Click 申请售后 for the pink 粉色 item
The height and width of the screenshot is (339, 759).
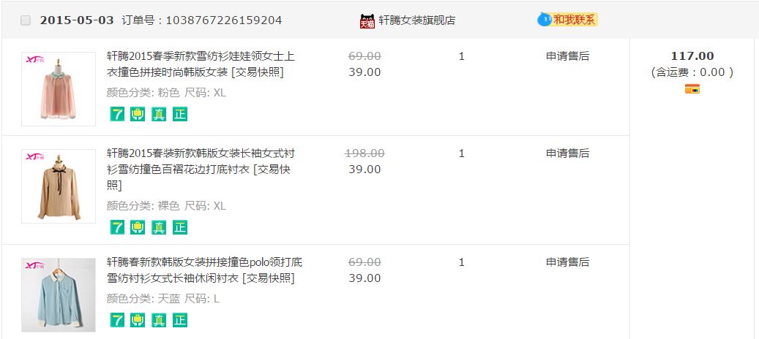pyautogui.click(x=567, y=56)
